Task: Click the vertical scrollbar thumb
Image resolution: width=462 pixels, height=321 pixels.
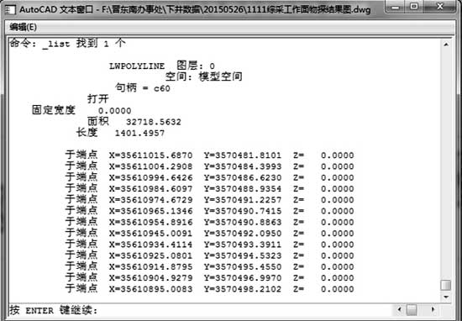Action: point(446,285)
